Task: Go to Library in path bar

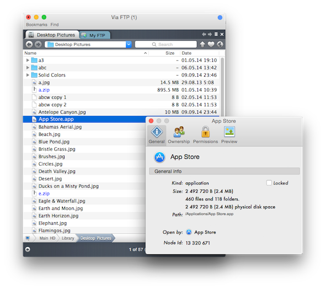Action: [x=68, y=238]
